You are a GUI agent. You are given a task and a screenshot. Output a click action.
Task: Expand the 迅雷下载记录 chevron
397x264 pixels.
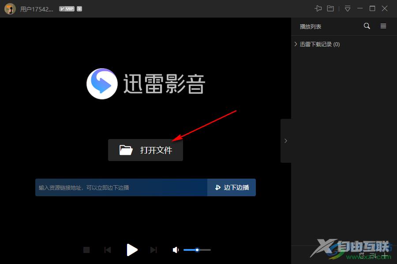click(296, 44)
